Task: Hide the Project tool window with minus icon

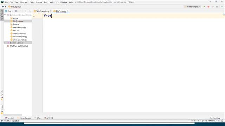Action: pyautogui.click(x=30, y=11)
